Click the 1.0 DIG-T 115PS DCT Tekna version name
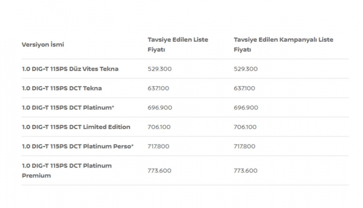 click(62, 88)
